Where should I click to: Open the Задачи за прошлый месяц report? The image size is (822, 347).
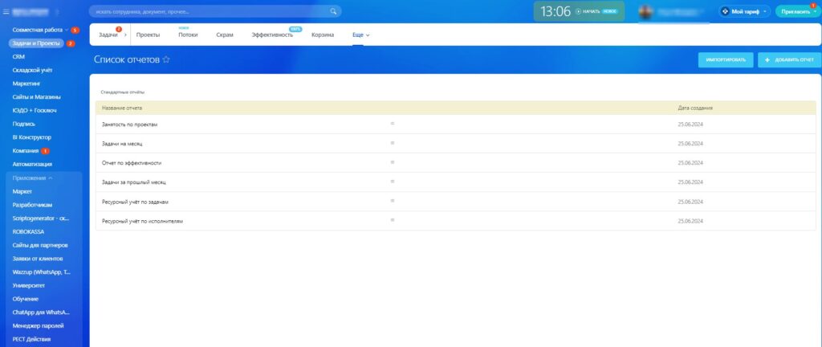click(x=134, y=182)
